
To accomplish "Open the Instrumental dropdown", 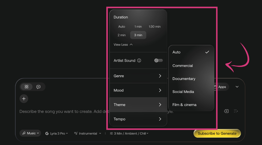I will click(x=88, y=133).
